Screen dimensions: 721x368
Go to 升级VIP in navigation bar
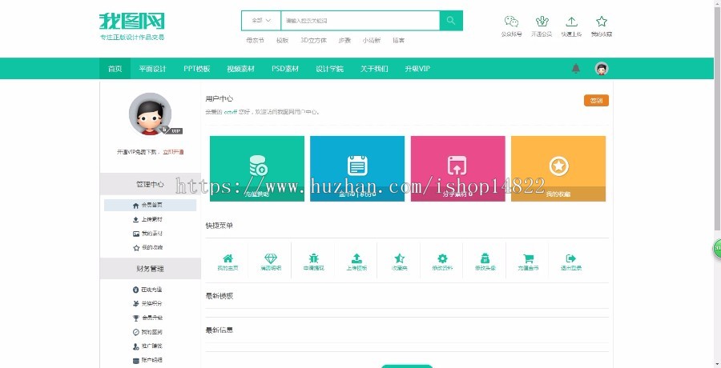point(417,69)
